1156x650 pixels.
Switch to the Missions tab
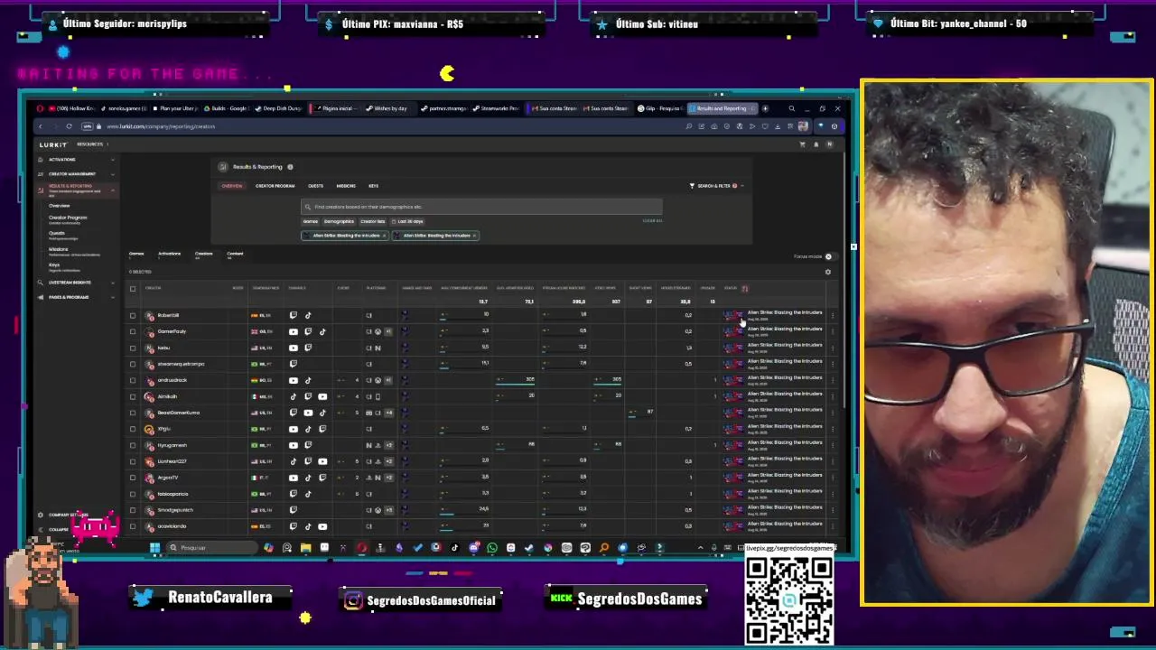point(346,186)
